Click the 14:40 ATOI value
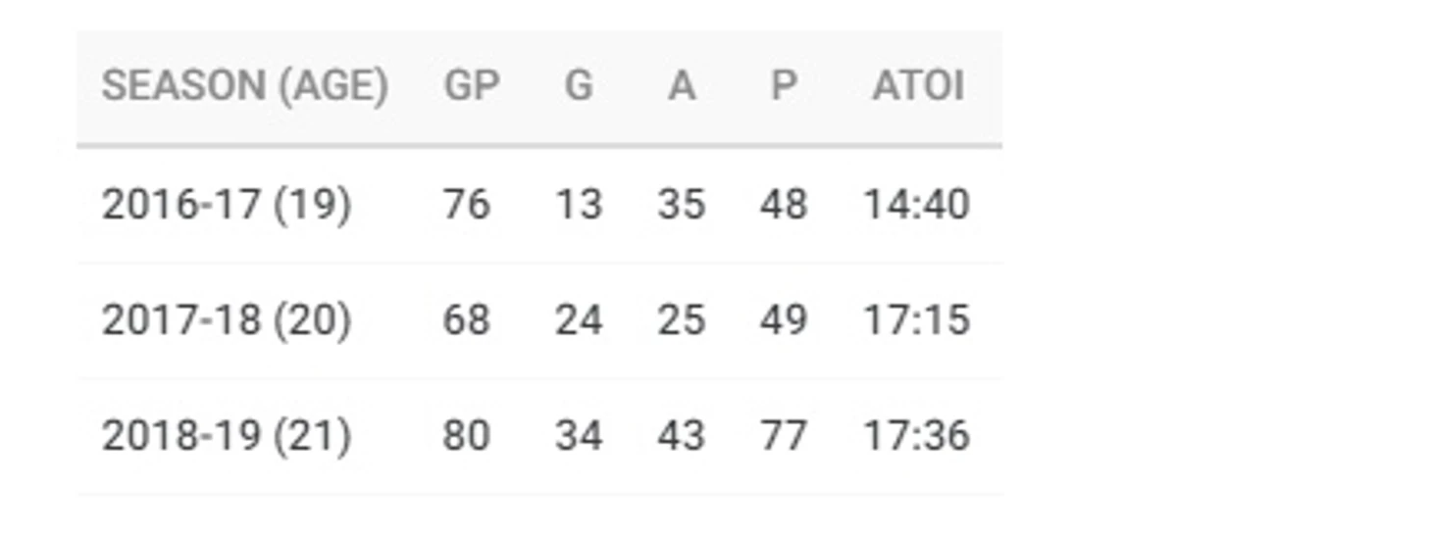The width and height of the screenshot is (1432, 535). pyautogui.click(x=916, y=205)
